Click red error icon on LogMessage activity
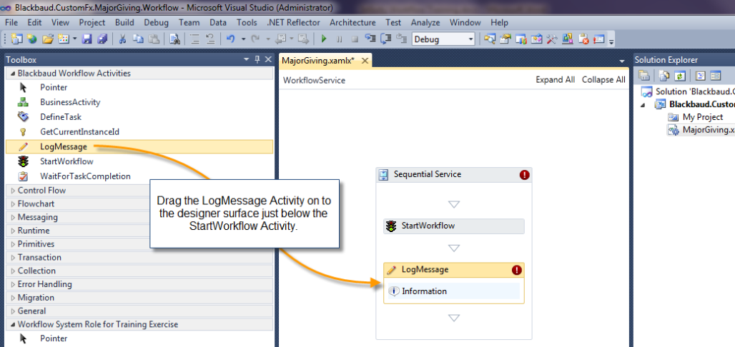The image size is (735, 347). [517, 270]
